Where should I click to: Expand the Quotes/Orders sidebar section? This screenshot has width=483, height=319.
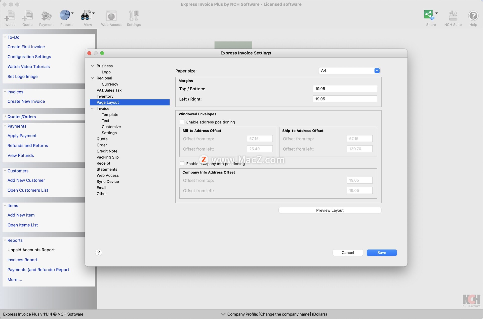(5, 117)
